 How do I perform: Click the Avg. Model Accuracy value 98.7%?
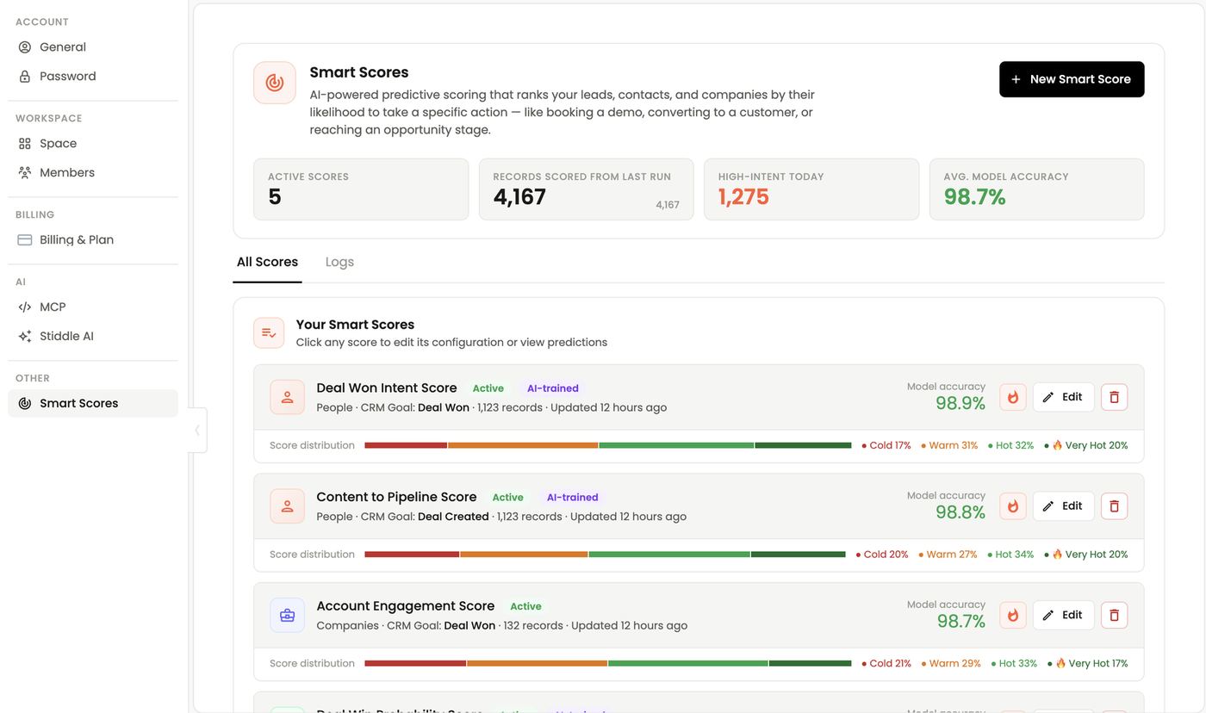pyautogui.click(x=974, y=197)
